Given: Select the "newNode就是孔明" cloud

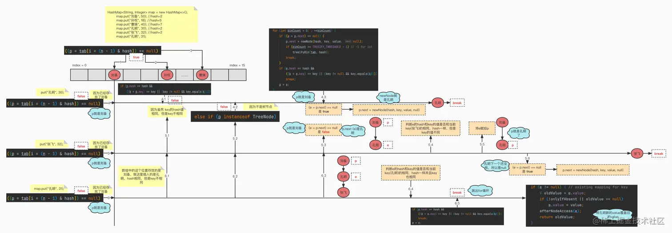Looking at the screenshot, I should (x=390, y=97).
